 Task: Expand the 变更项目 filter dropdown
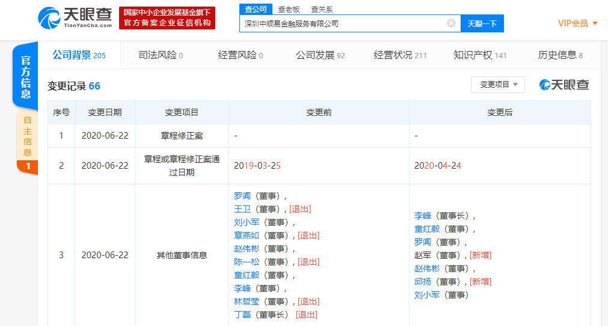click(x=497, y=85)
